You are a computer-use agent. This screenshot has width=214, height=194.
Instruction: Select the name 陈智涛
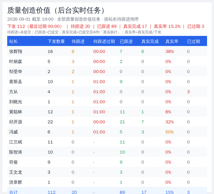point(15,152)
